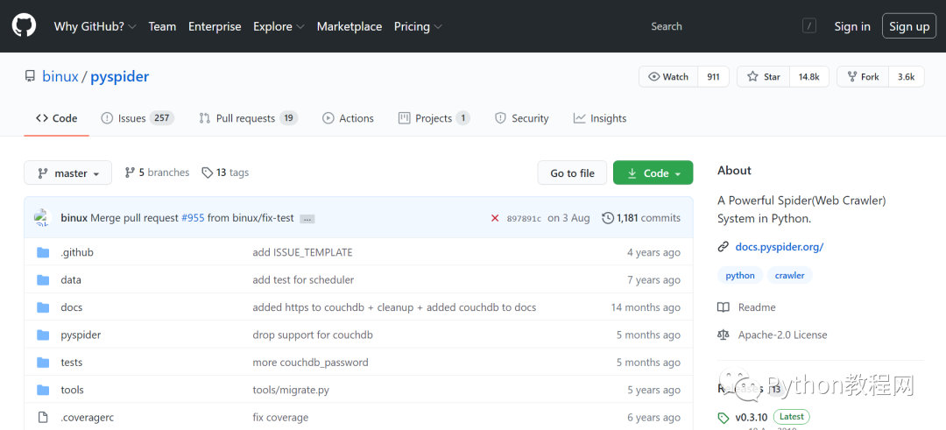The width and height of the screenshot is (946, 430).
Task: Click the Go to file button
Action: [x=572, y=173]
